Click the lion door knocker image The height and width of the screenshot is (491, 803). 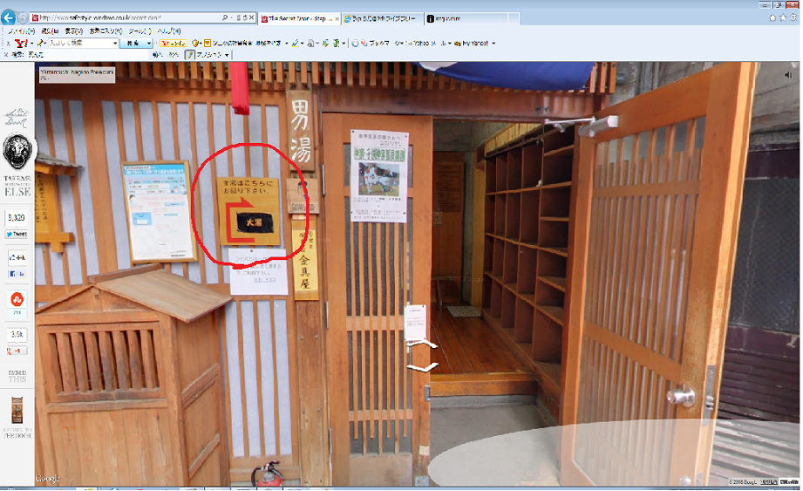[x=17, y=151]
